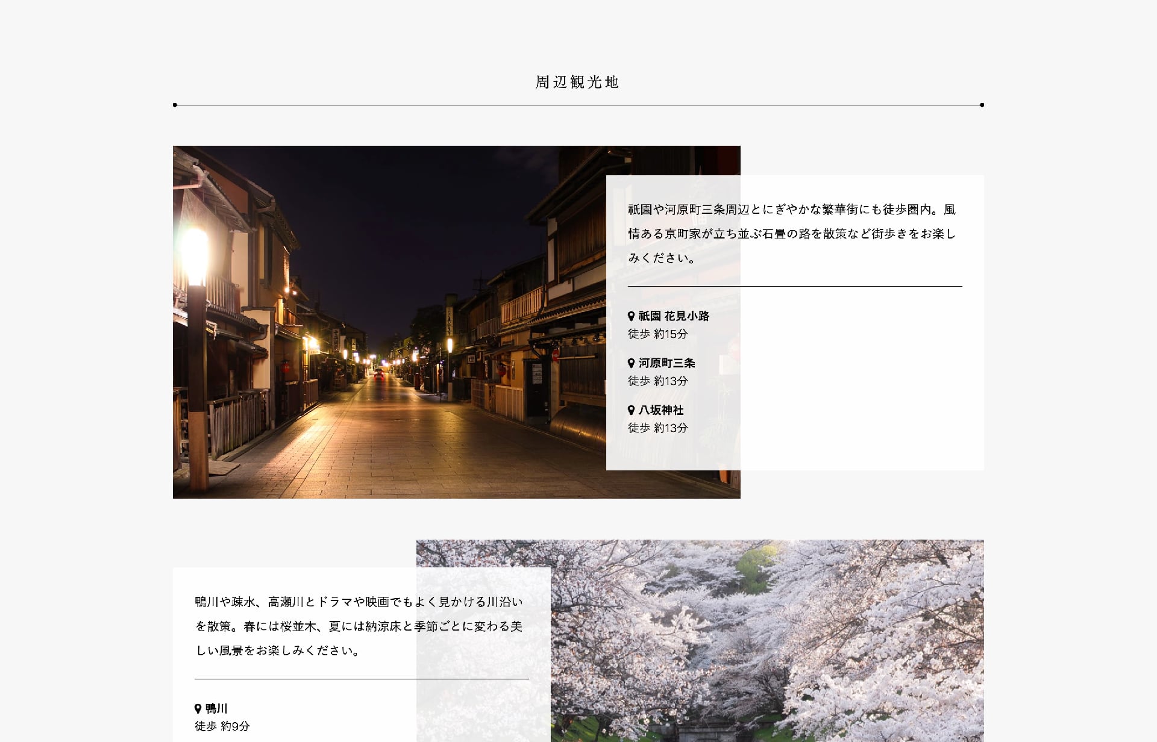Click the map pin icon beside 八坂神社

point(631,410)
